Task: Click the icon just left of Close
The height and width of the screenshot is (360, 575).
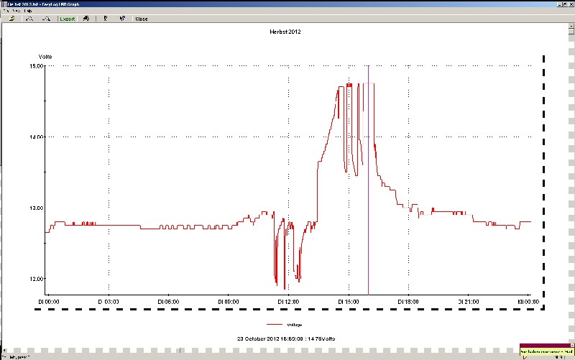Action: click(x=121, y=19)
